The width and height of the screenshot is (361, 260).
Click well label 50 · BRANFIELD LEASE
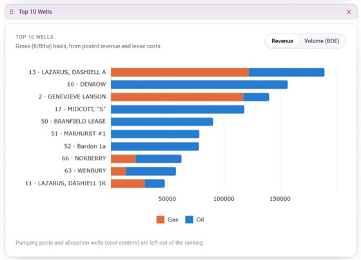coord(73,121)
